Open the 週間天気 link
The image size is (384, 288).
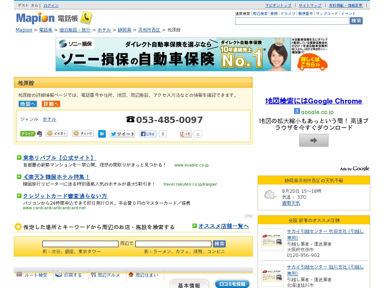[291, 203]
